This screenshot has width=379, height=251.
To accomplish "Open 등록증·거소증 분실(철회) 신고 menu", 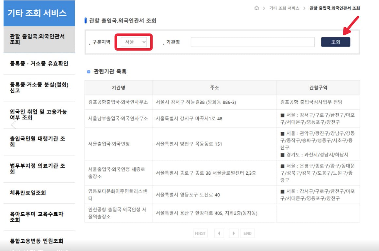I will (39, 88).
